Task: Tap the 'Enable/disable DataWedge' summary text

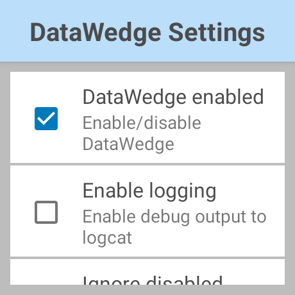Action: pos(142,133)
